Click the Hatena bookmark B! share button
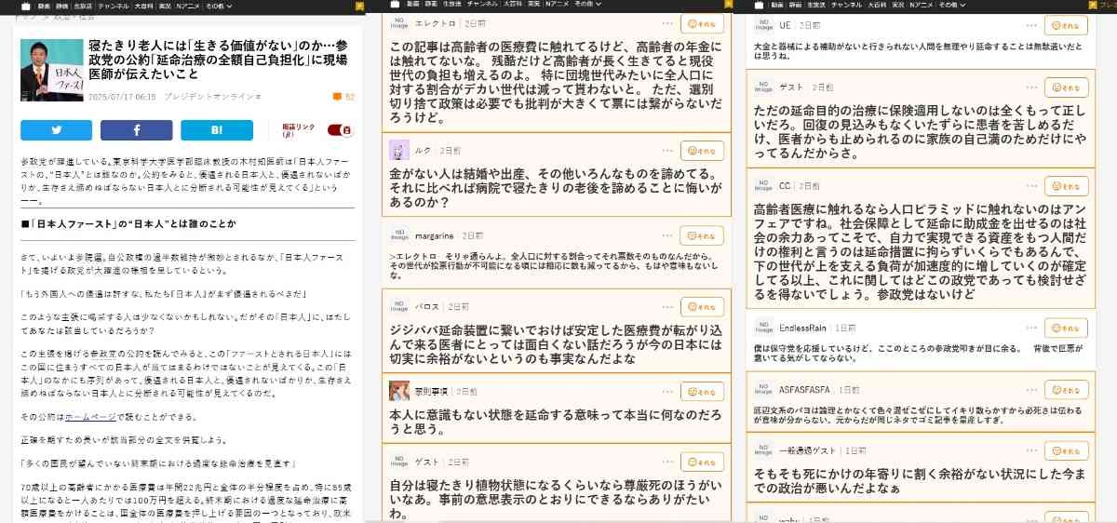The image size is (1117, 523). 216,130
